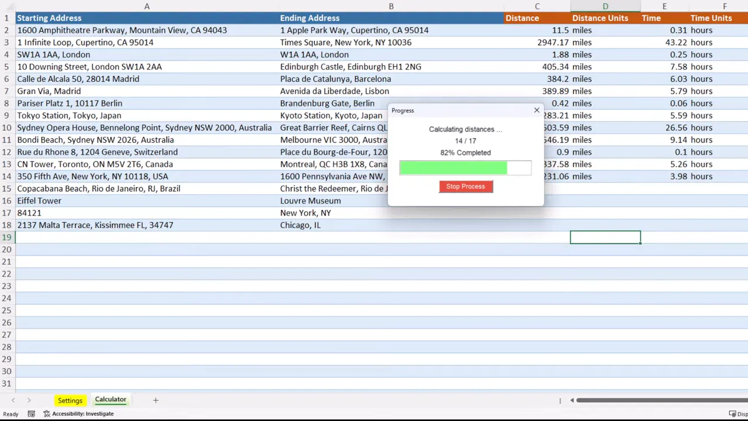748x421 pixels.
Task: Select column A header
Action: tap(147, 6)
